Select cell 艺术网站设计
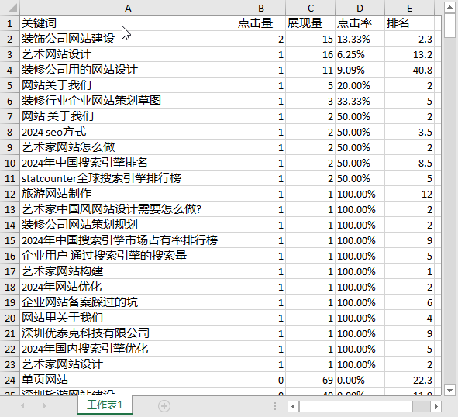The height and width of the screenshot is (417, 458). 128,54
